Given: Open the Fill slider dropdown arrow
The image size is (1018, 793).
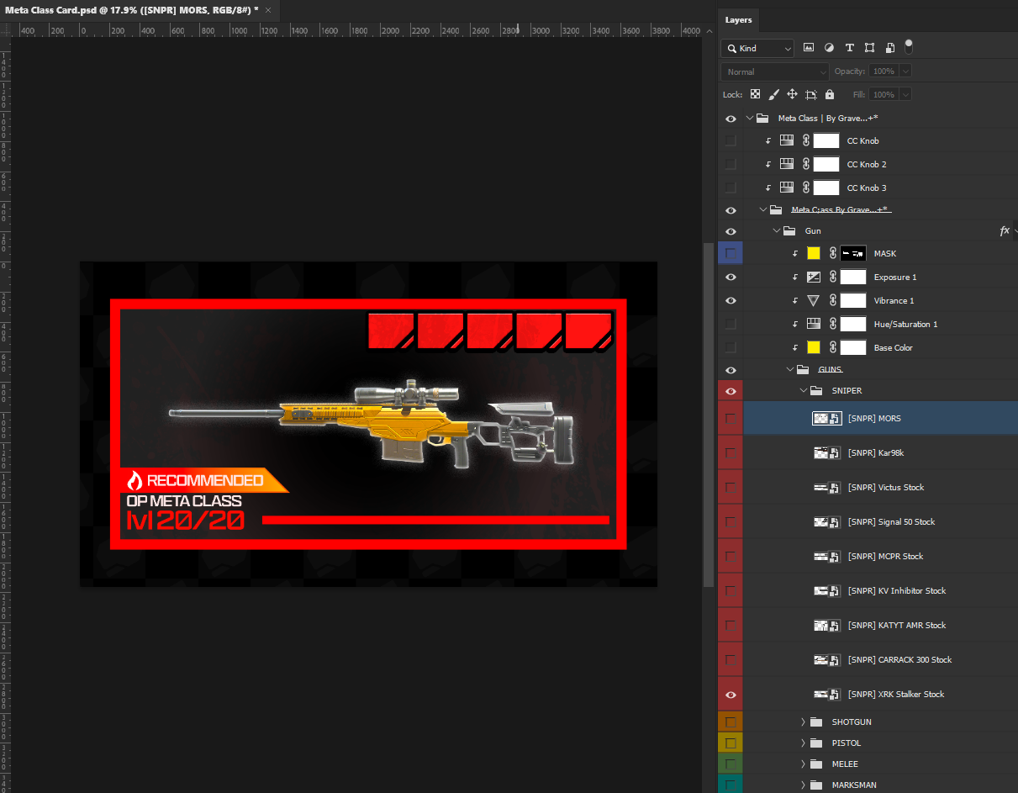Looking at the screenshot, I should [905, 95].
